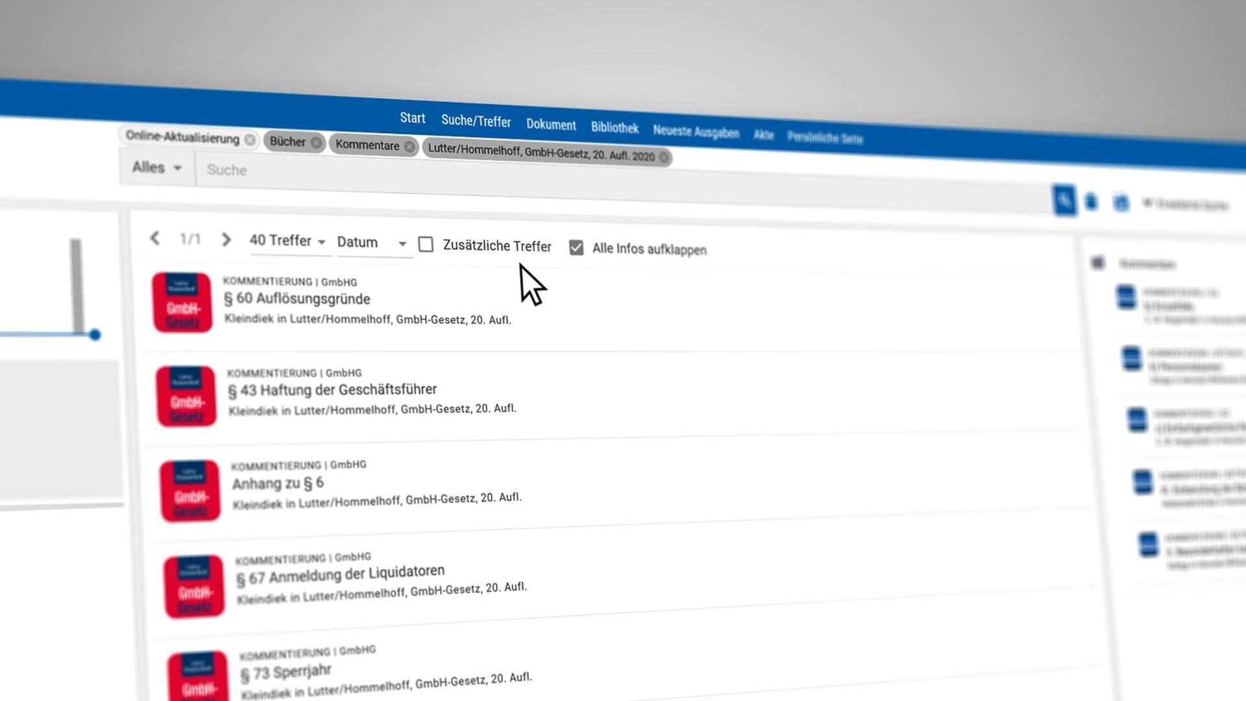The width and height of the screenshot is (1246, 701).
Task: Click the calendar icon right of search
Action: (1121, 203)
